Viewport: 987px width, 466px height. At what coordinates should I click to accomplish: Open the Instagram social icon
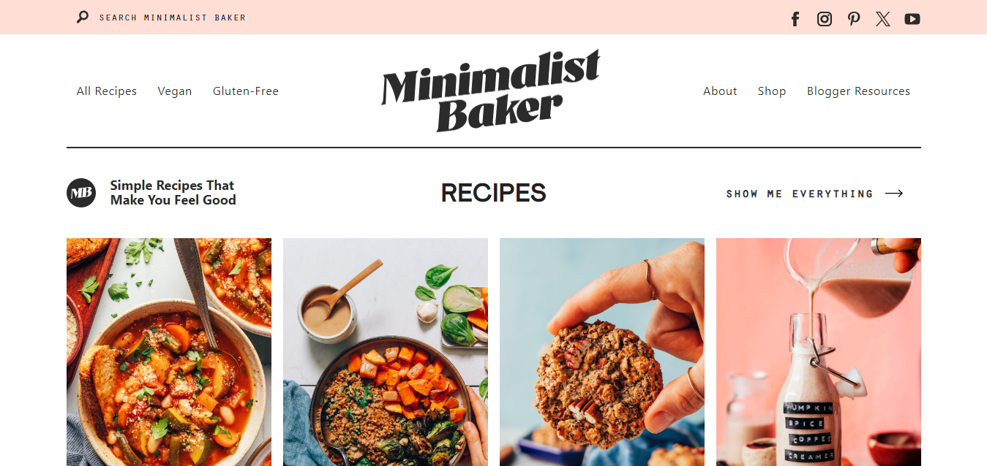(x=825, y=19)
